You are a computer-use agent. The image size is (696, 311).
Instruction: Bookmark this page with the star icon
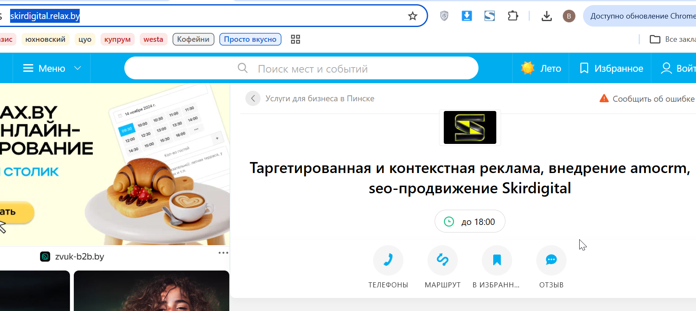coord(412,16)
